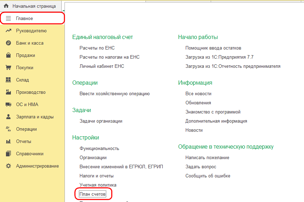Click the Обращение в техническую поддержку heading
This screenshot has width=304, height=202.
(x=226, y=146)
